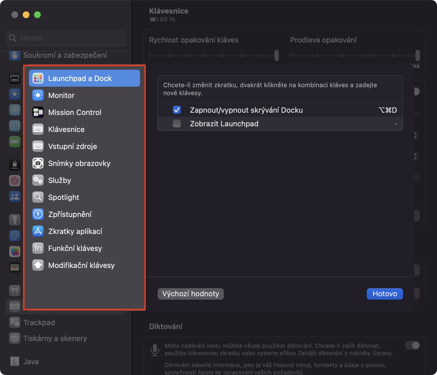This screenshot has width=437, height=375.
Task: Click the Modifikační klávesy arrow icon
Action: pyautogui.click(x=38, y=265)
